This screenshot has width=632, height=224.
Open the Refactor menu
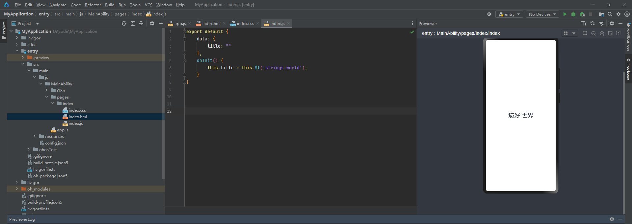click(x=93, y=5)
